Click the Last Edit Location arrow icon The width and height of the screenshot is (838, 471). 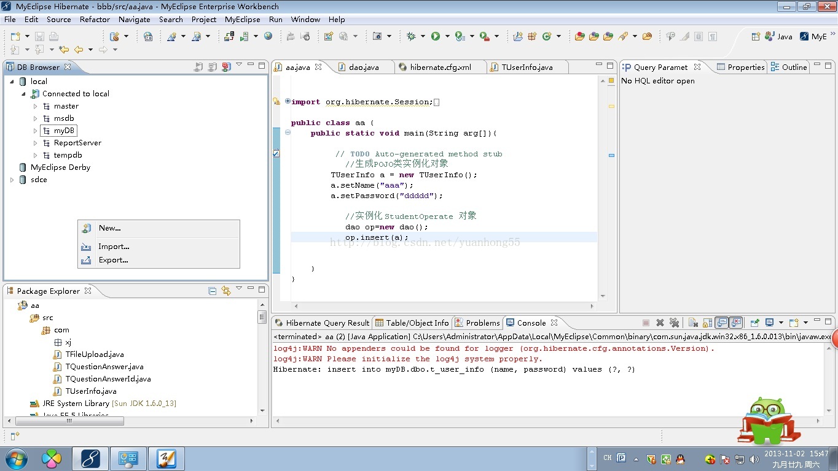[63, 50]
